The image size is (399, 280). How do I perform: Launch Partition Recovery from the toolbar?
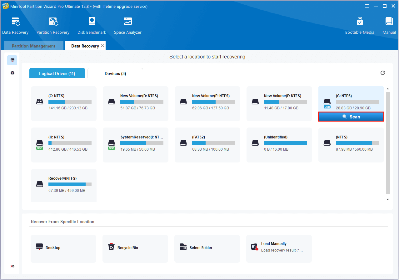pos(53,26)
